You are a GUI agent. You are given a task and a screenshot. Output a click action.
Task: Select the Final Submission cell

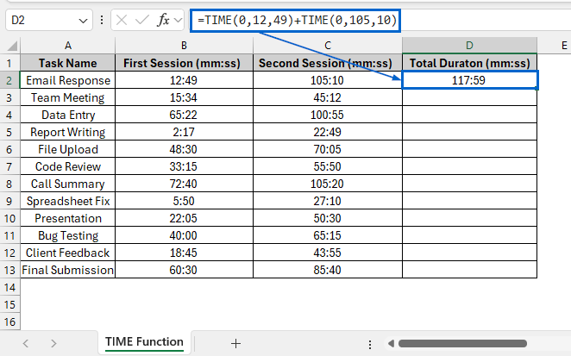(68, 270)
